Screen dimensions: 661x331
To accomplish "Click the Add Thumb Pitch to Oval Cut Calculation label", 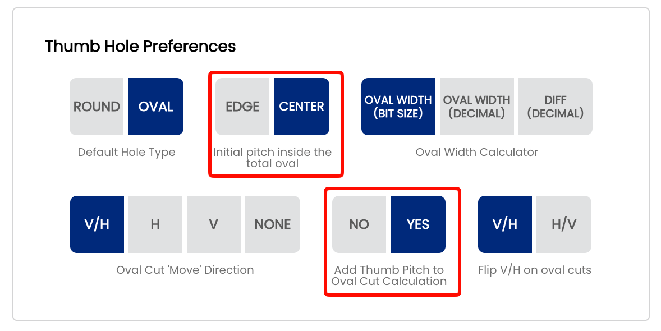I will pos(389,275).
